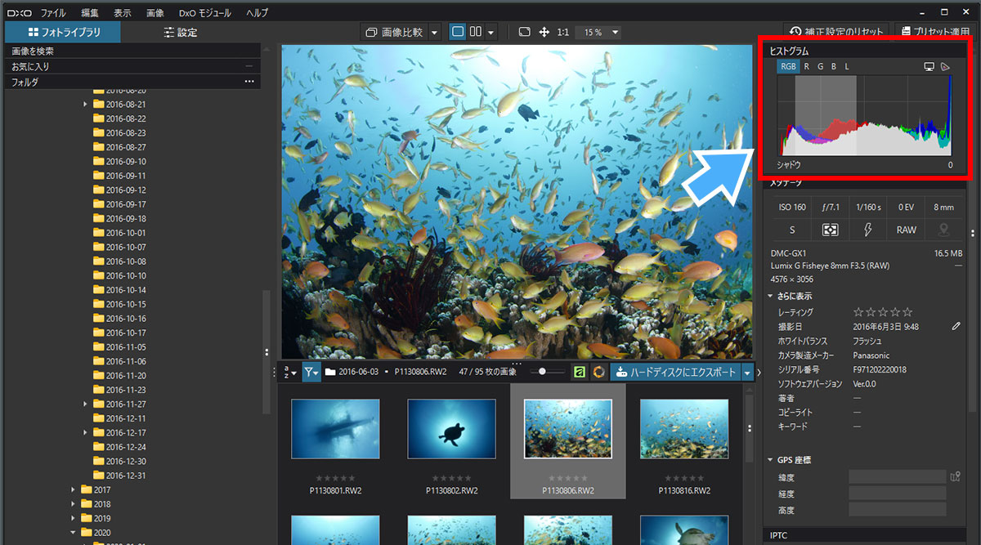Click the 画像を検索 search field
The image size is (981, 545).
132,51
